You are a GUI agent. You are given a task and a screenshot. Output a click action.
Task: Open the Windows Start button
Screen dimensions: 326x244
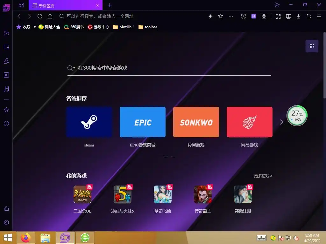[8, 238]
